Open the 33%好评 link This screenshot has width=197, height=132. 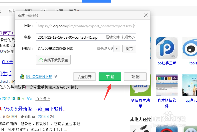(x=7, y=51)
